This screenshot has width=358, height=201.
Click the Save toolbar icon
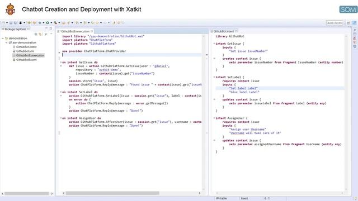pyautogui.click(x=11, y=23)
